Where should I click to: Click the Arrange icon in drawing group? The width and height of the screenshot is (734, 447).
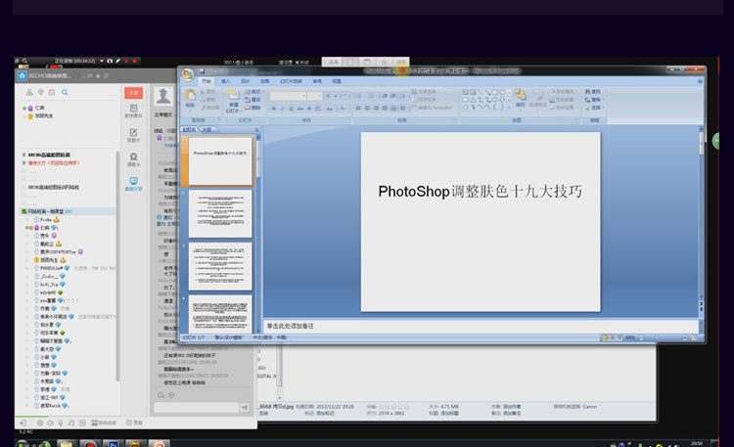click(x=520, y=95)
